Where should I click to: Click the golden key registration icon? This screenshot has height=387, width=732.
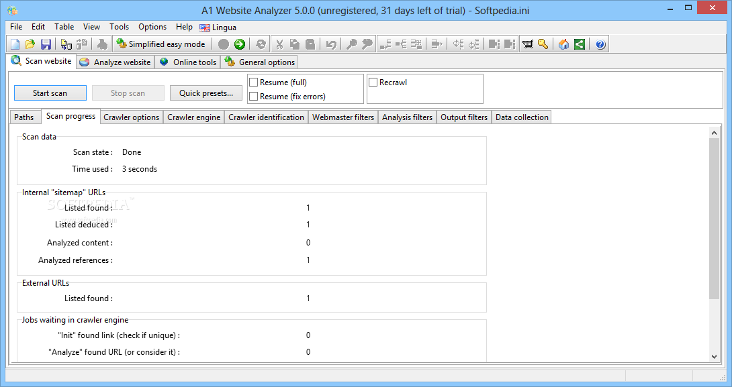click(x=543, y=44)
